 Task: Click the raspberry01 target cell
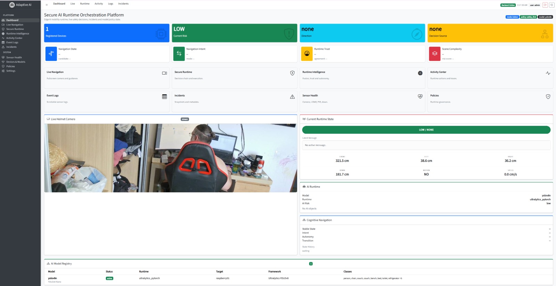223,278
